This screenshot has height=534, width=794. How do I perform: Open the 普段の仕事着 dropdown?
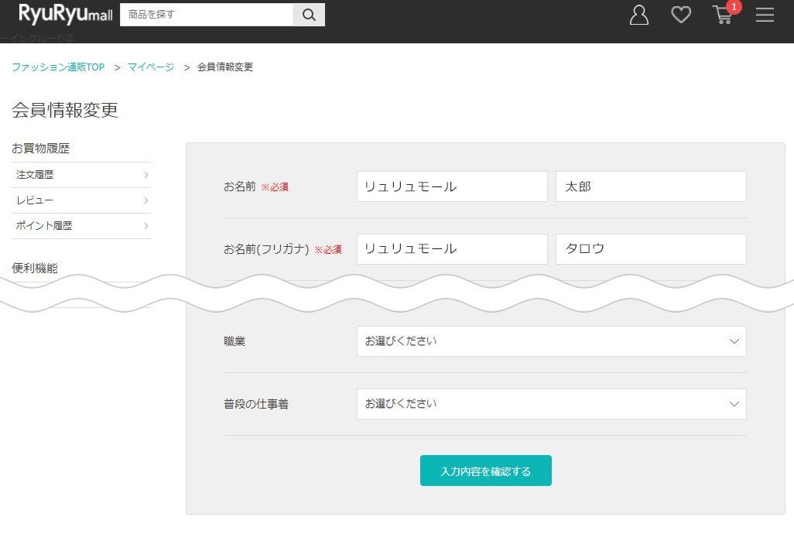[x=552, y=404]
